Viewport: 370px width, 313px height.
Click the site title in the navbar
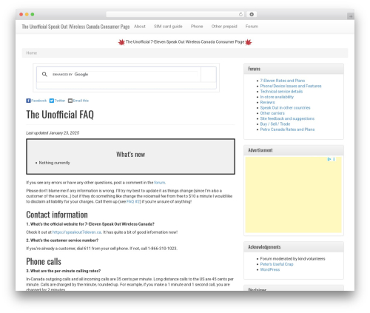point(75,27)
